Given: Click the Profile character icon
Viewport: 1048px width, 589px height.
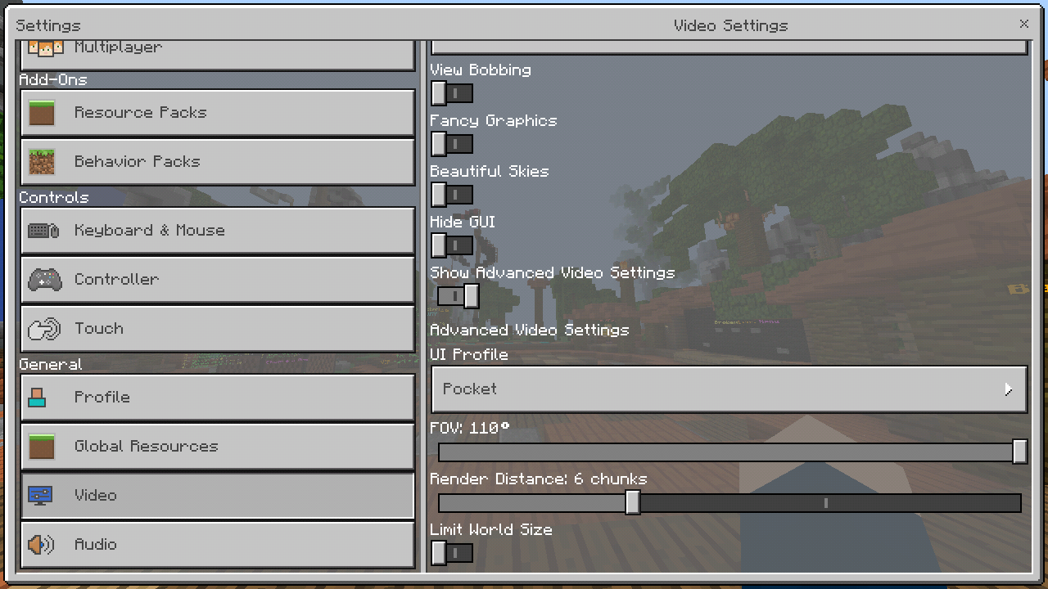Looking at the screenshot, I should pos(37,398).
